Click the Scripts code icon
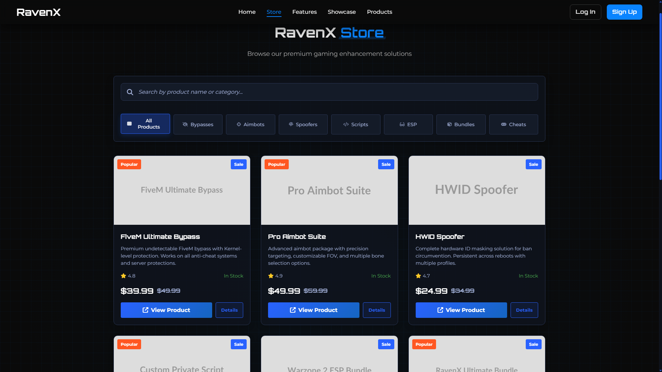Viewport: 662px width, 372px height. click(346, 124)
